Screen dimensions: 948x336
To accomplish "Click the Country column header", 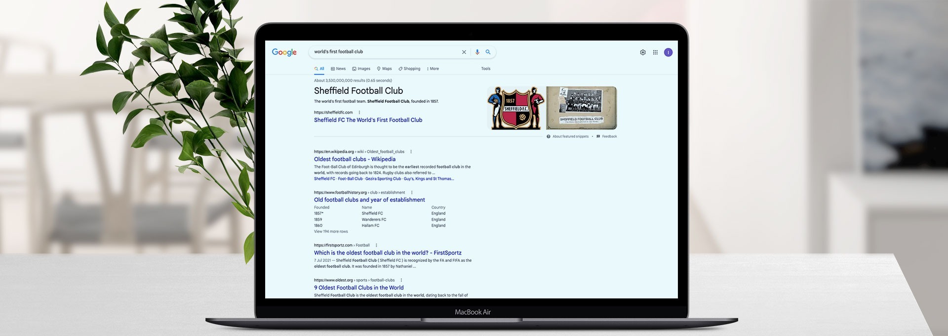I will pos(438,208).
